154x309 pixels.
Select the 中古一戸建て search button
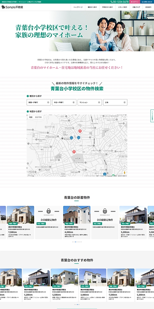coord(64,102)
